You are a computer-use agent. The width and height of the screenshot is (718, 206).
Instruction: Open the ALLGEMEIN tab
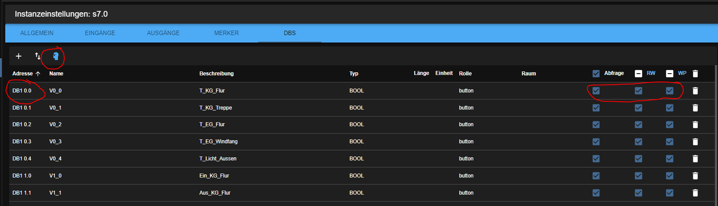pyautogui.click(x=37, y=33)
